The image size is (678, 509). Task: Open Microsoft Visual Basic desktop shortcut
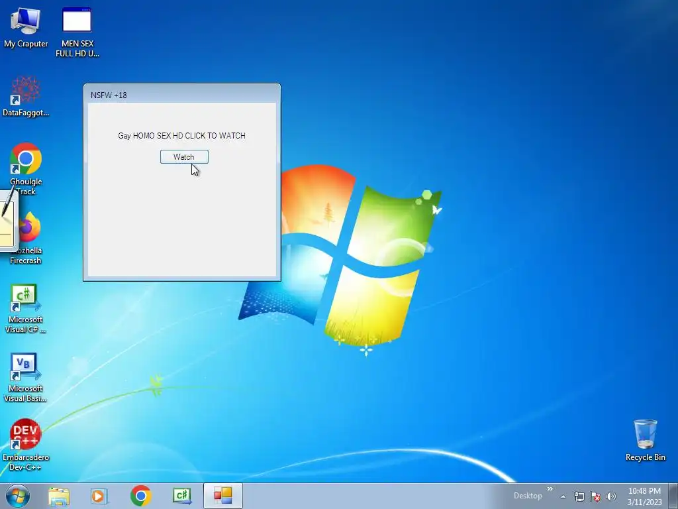pos(25,377)
